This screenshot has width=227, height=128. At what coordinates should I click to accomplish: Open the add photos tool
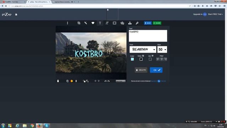tap(122, 23)
